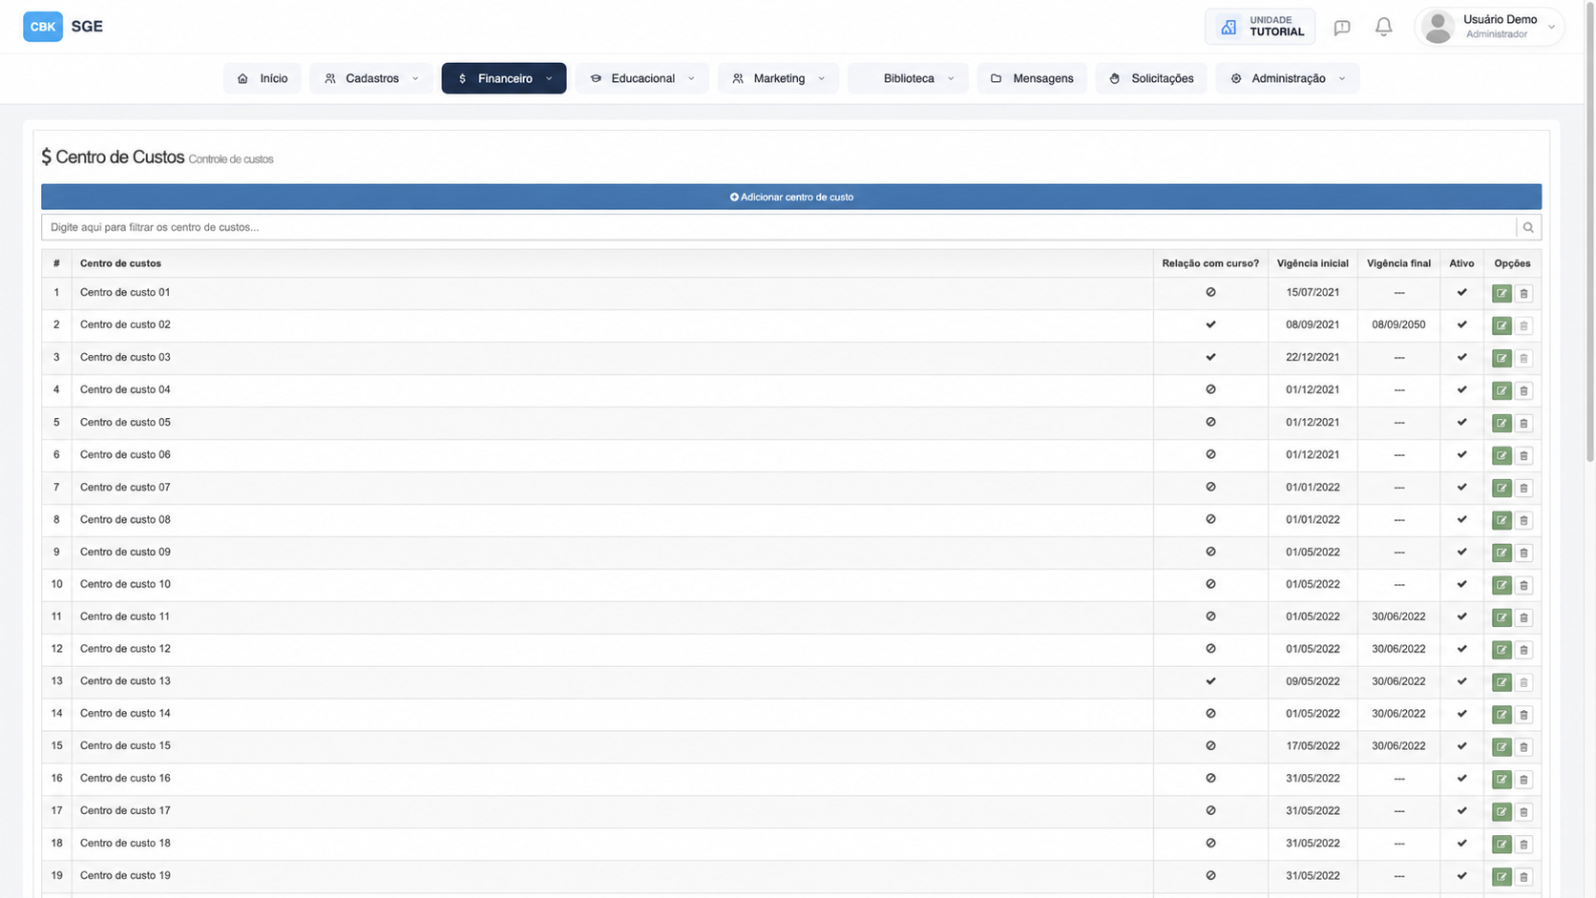Delete Centro de custo 01 row
This screenshot has width=1596, height=898.
click(x=1523, y=294)
